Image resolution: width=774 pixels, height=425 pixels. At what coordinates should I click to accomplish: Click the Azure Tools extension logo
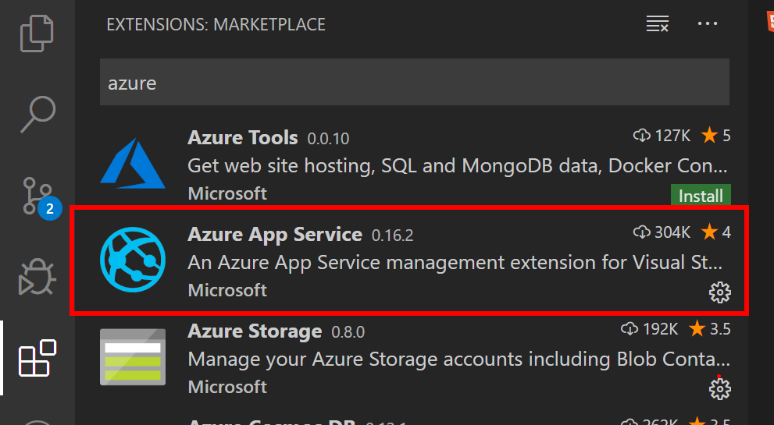point(133,164)
